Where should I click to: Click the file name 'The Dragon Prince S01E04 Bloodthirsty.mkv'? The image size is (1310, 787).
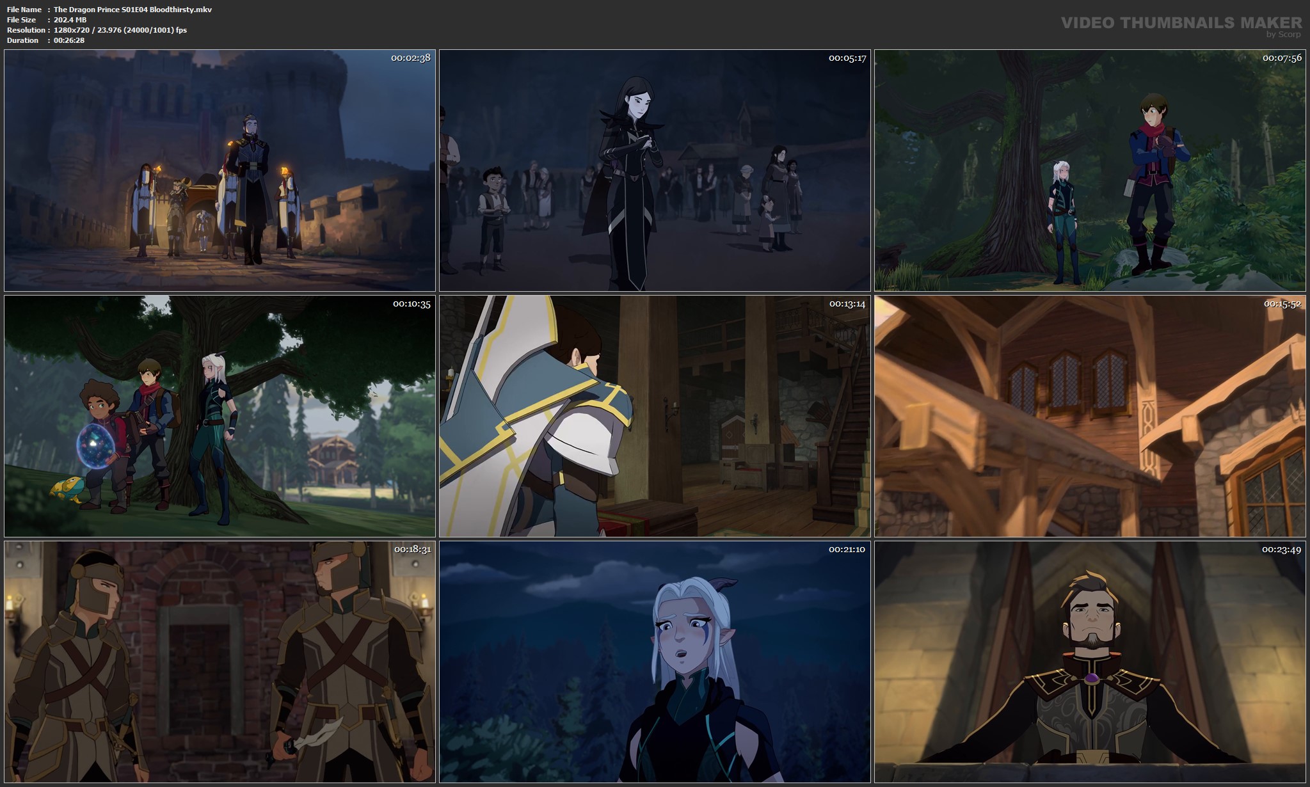tap(132, 10)
